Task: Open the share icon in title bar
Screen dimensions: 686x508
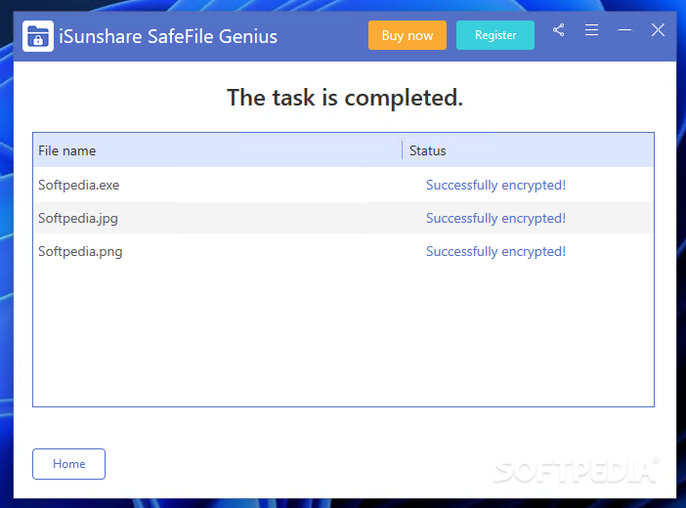Action: click(558, 30)
